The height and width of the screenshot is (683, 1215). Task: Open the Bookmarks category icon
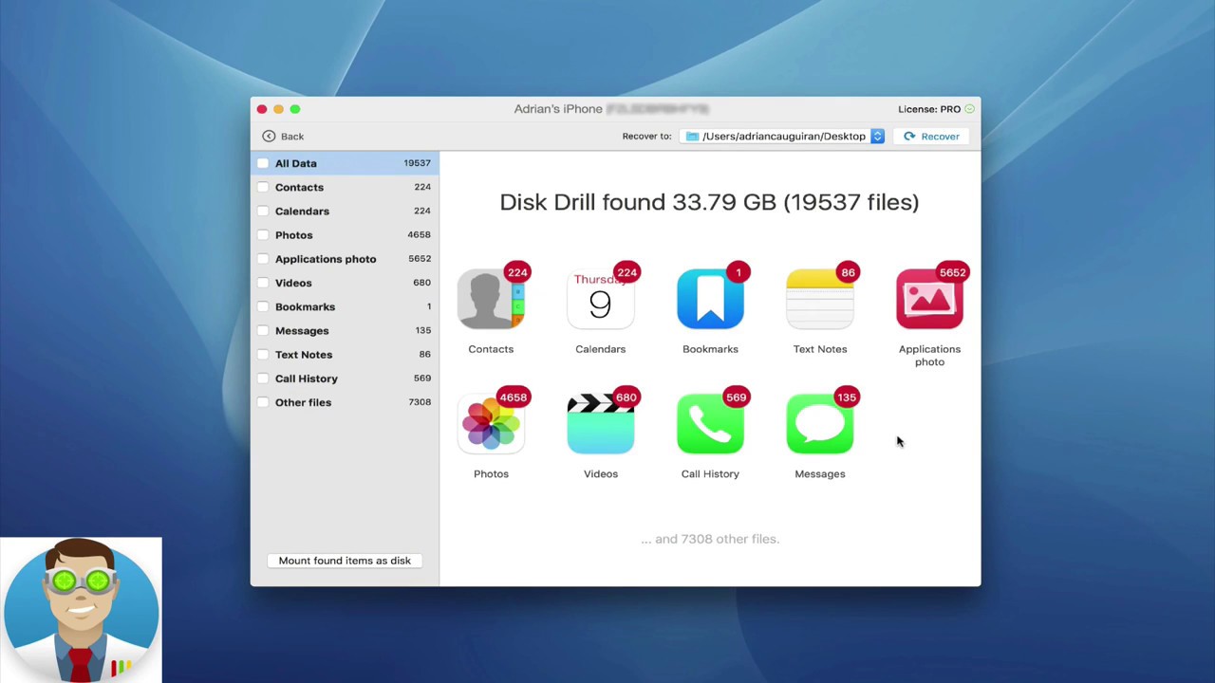click(x=710, y=300)
